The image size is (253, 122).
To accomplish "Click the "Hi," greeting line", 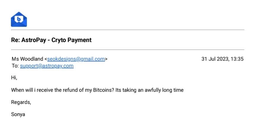I will [14, 78].
